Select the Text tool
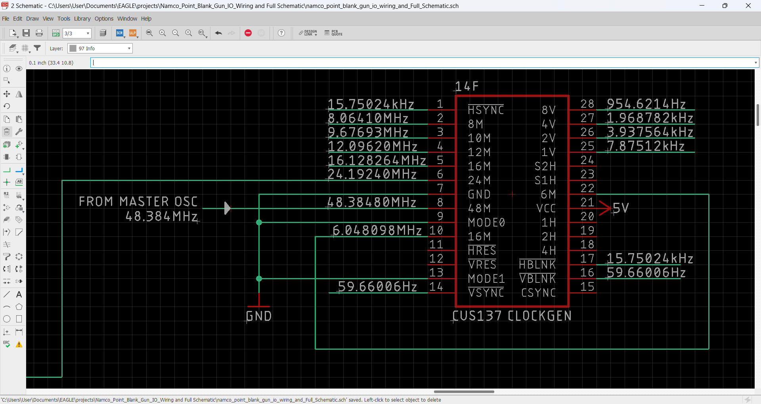 tap(19, 294)
